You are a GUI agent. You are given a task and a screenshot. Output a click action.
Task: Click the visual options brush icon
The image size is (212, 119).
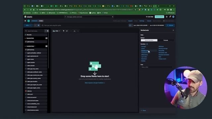click(64, 31)
